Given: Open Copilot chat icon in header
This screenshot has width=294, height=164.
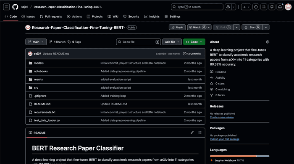Looking at the screenshot, I should [x=228, y=7].
